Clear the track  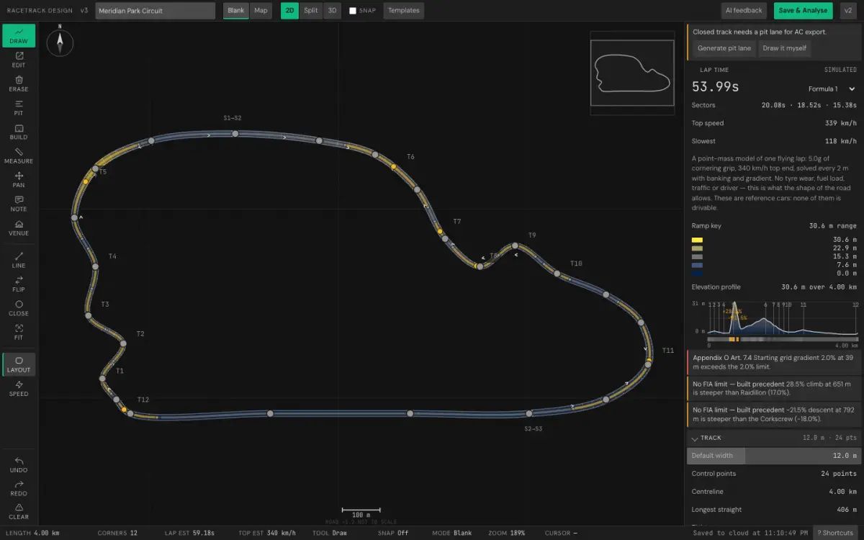pyautogui.click(x=19, y=512)
